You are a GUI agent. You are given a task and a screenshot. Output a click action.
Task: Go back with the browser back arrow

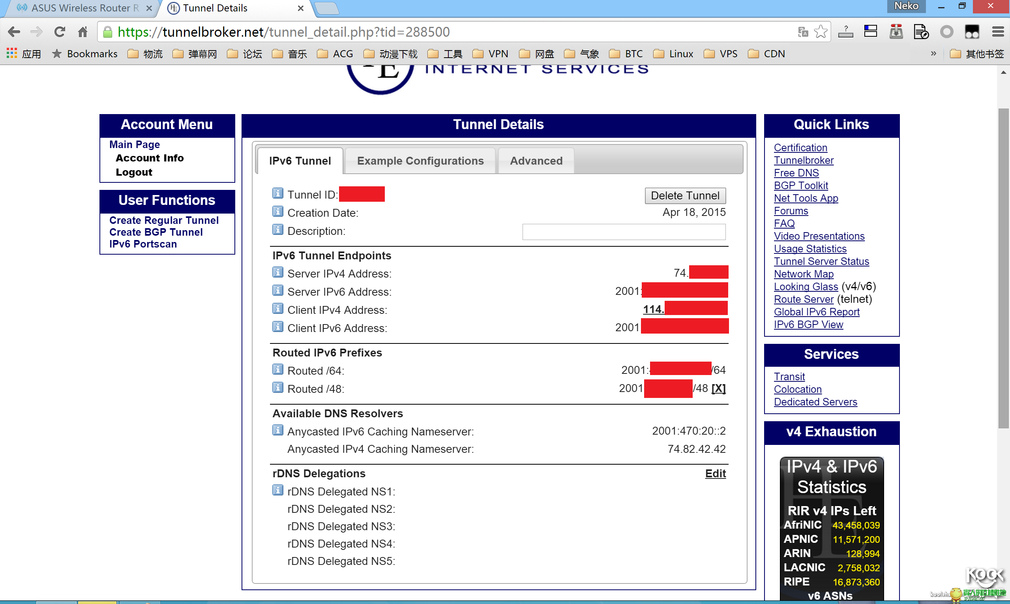coord(14,32)
